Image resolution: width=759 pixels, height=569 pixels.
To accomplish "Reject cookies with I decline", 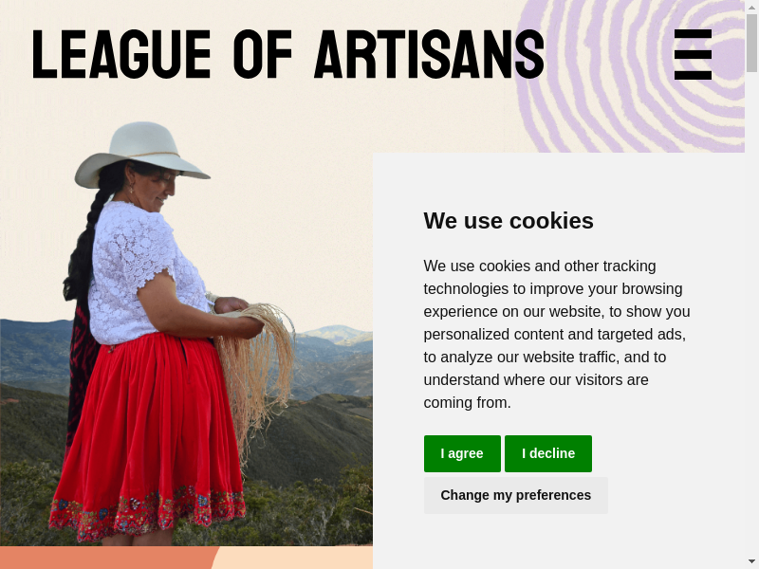I will click(548, 453).
